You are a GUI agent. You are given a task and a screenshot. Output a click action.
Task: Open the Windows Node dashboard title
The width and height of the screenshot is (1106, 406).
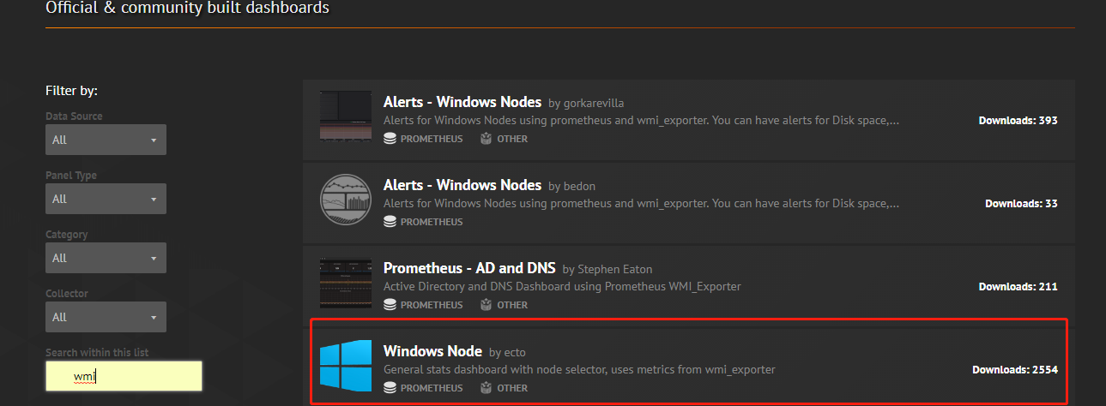(x=432, y=351)
